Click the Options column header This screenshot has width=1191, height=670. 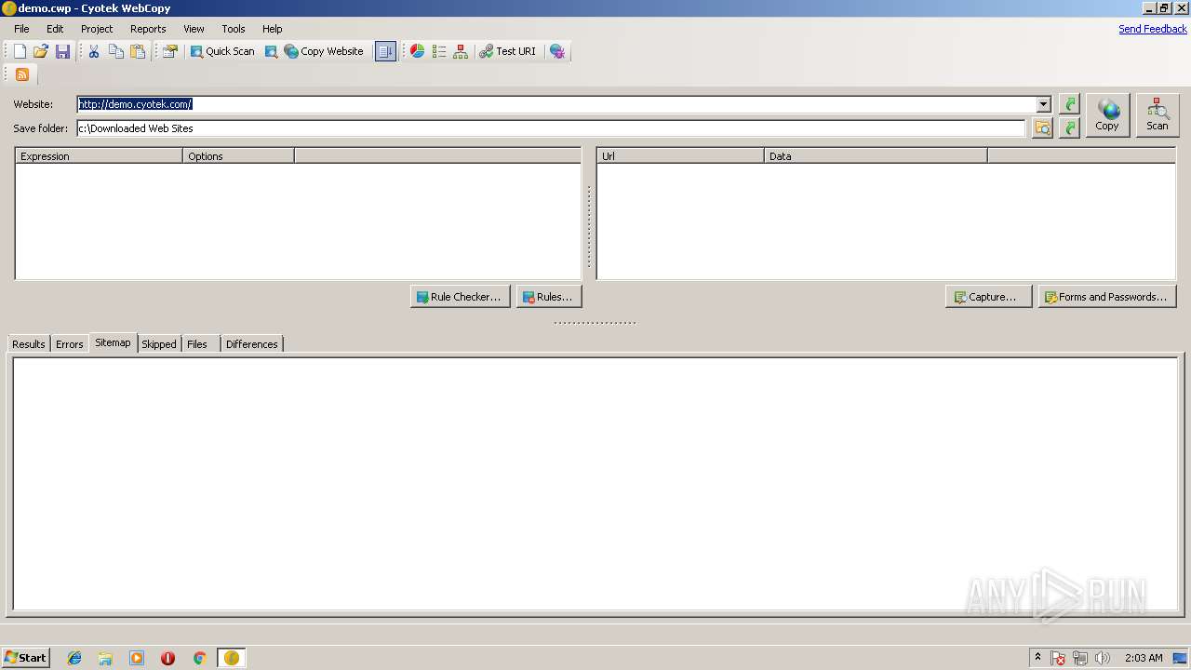[239, 156]
